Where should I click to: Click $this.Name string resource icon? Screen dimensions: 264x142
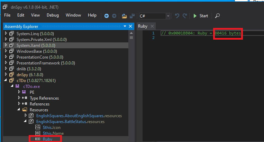tap(38, 133)
